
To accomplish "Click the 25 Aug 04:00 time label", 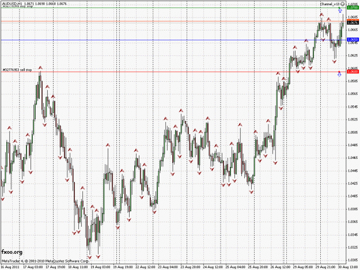I will (236, 267).
